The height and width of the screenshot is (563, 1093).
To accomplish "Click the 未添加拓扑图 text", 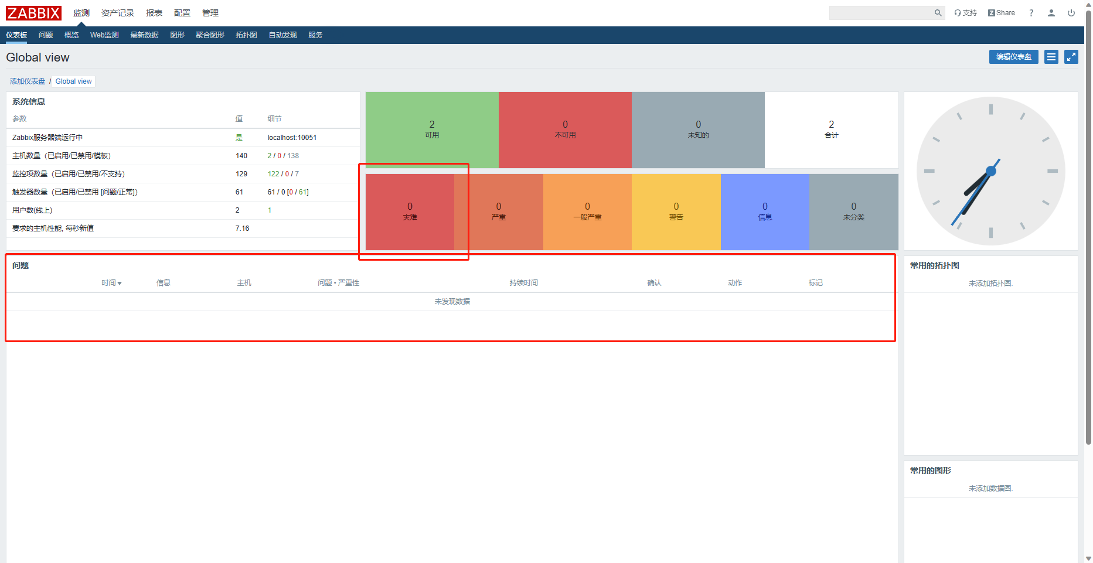I will [990, 284].
